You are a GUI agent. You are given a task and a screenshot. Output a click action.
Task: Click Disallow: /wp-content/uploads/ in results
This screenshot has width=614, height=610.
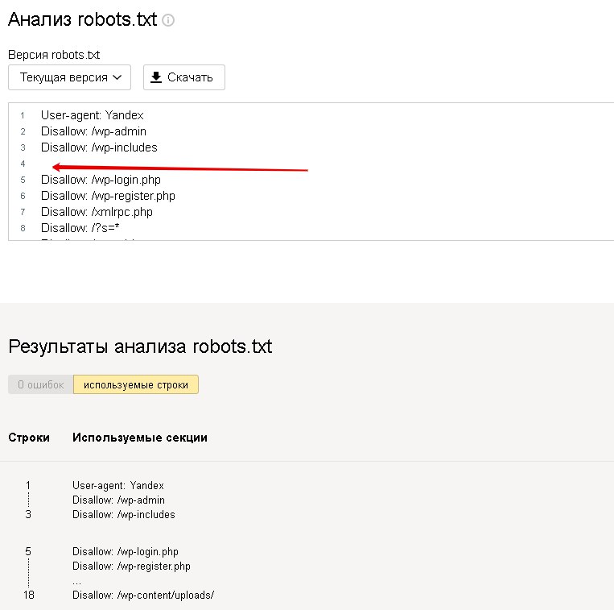[143, 595]
